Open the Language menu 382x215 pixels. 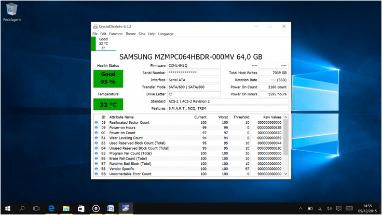click(x=166, y=34)
